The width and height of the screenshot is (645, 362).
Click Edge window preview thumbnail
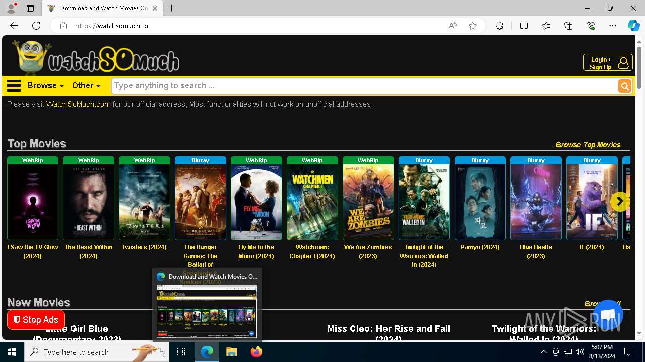tap(207, 311)
